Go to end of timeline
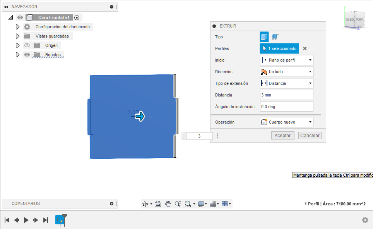 point(46,220)
